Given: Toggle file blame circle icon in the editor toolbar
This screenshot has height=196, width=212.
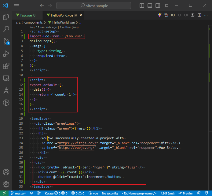Looking at the screenshot, I should (179, 15).
